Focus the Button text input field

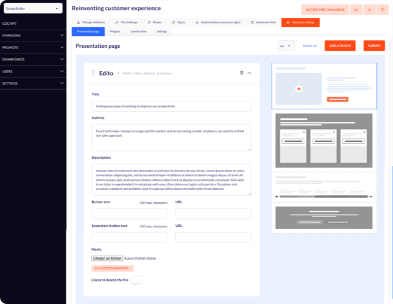point(130,214)
